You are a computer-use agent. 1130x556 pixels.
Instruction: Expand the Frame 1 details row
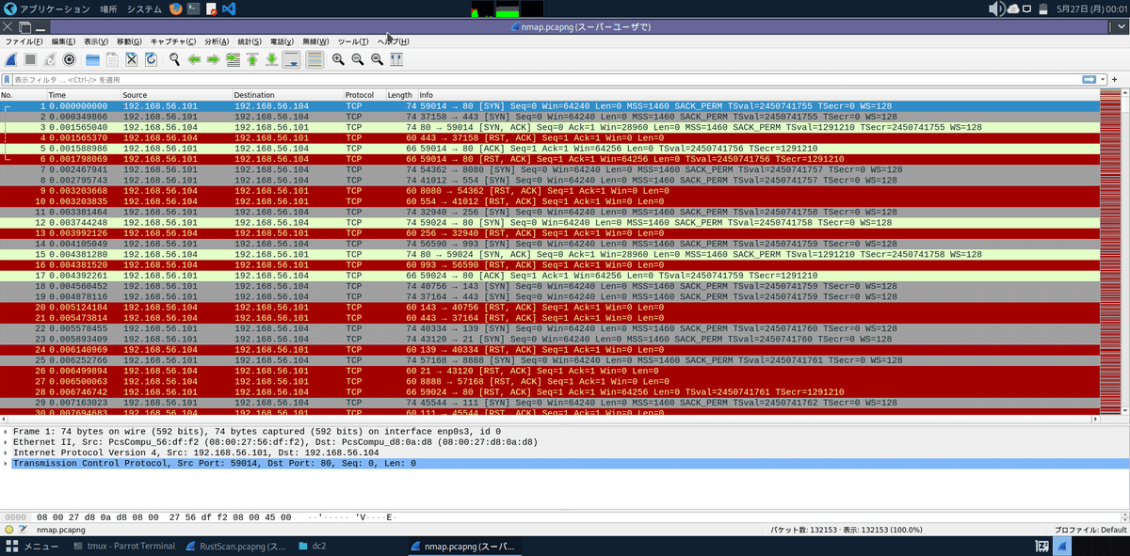[7, 432]
